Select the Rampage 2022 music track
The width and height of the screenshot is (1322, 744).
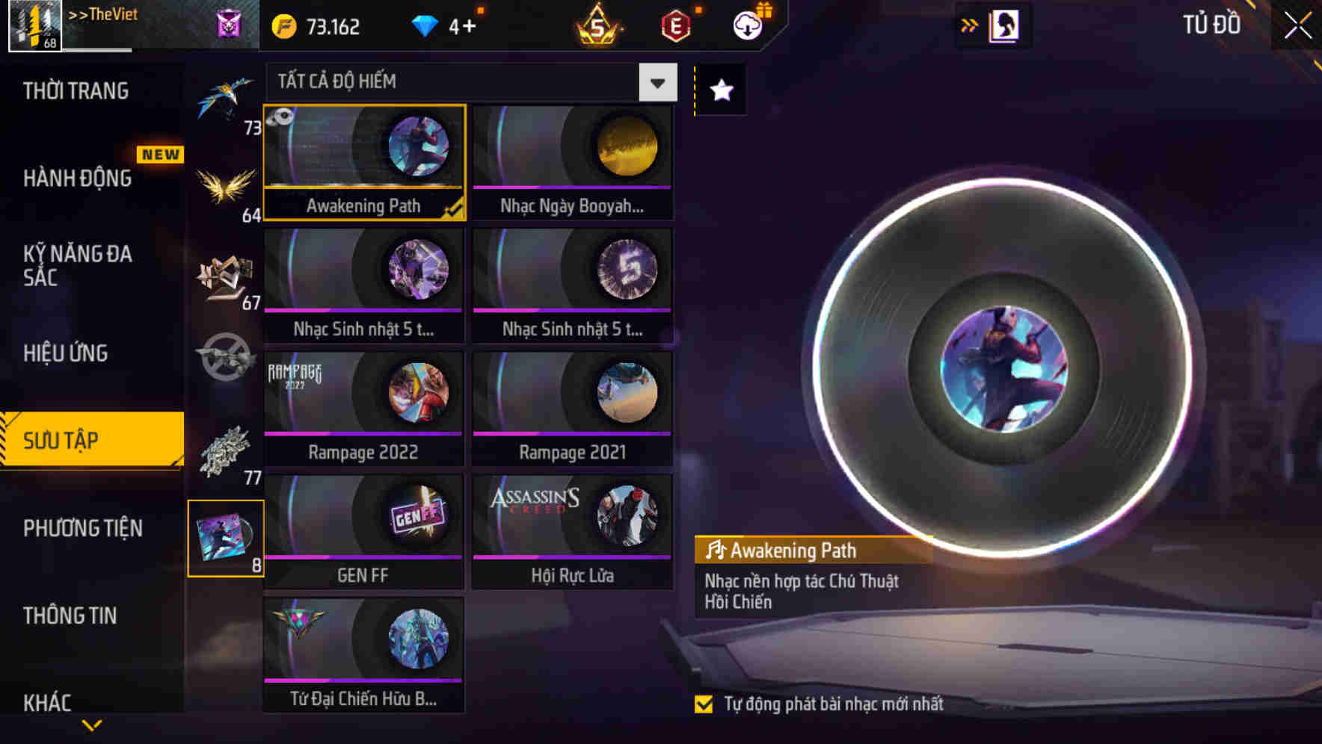(x=363, y=409)
